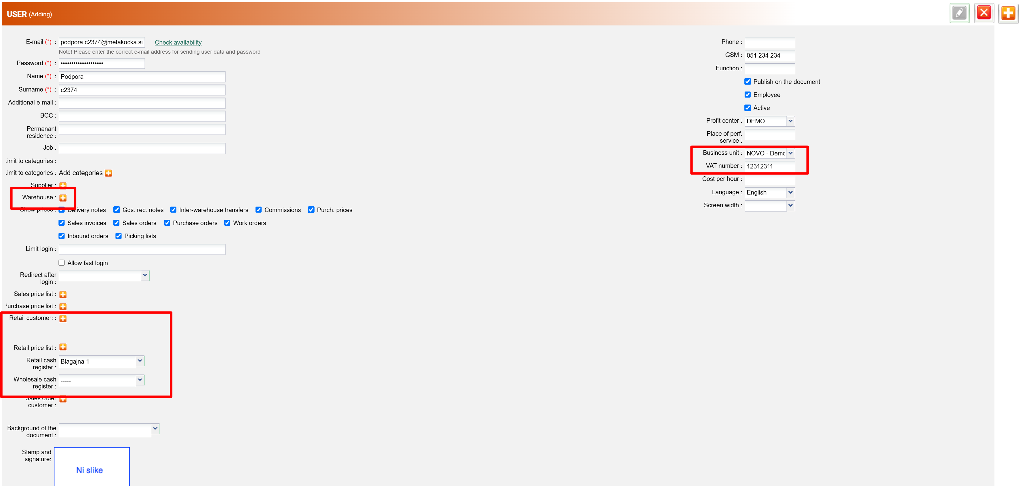This screenshot has height=486, width=1019.
Task: Toggle the Publish on the document checkbox
Action: (748, 82)
